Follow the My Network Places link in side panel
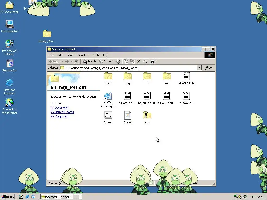The image size is (267, 200). [62, 112]
